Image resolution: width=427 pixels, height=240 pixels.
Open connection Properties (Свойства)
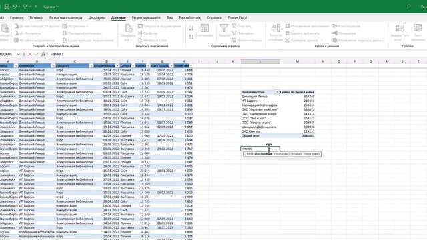(148, 33)
